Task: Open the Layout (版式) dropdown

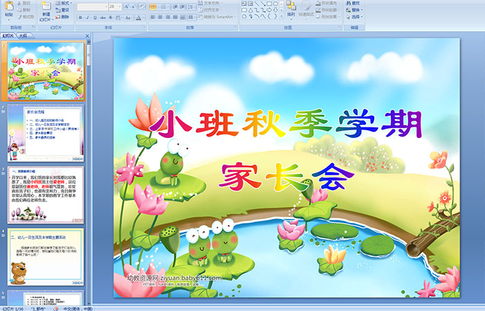Action: point(64,3)
